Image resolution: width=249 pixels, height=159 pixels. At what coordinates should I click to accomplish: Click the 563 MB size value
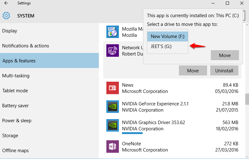tap(231, 123)
